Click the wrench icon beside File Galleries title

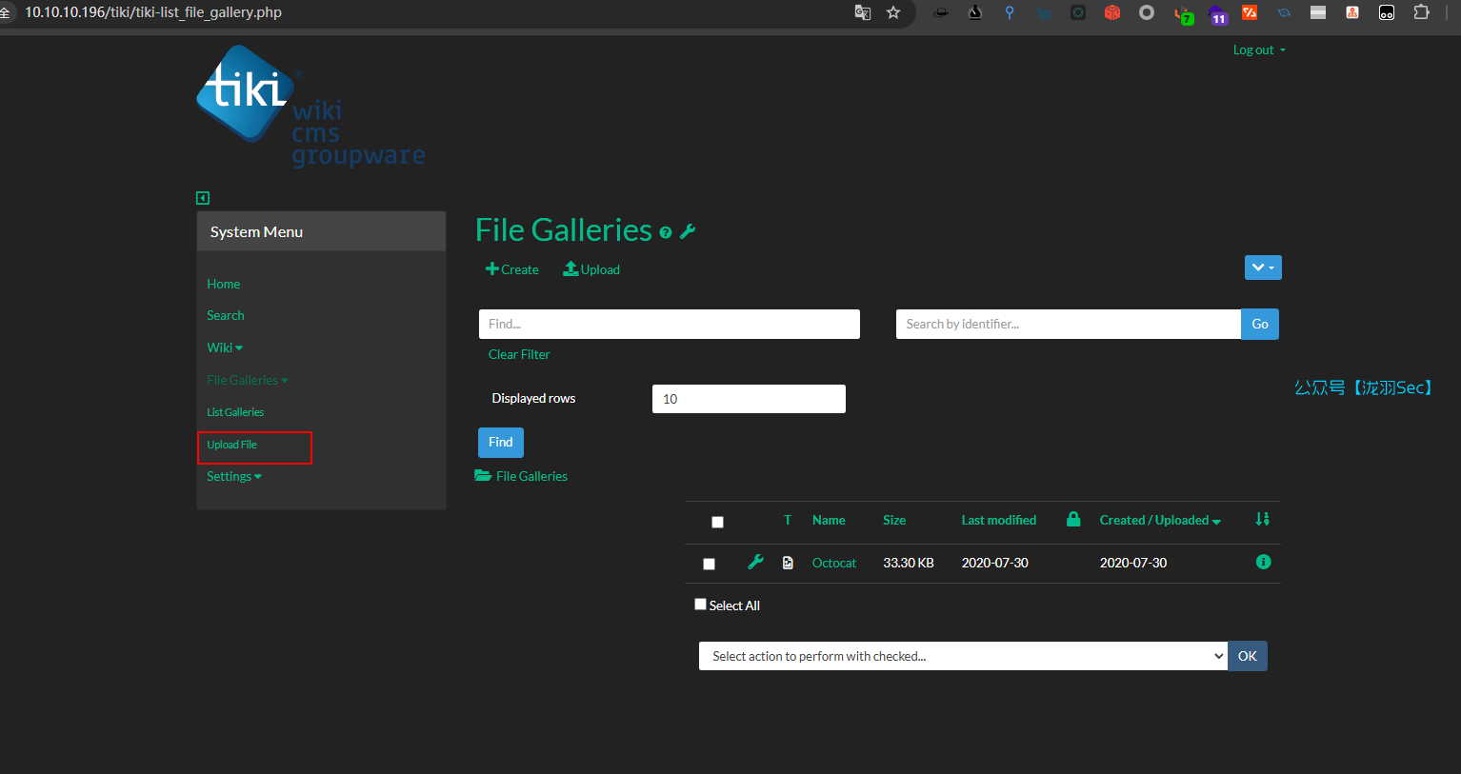[688, 231]
